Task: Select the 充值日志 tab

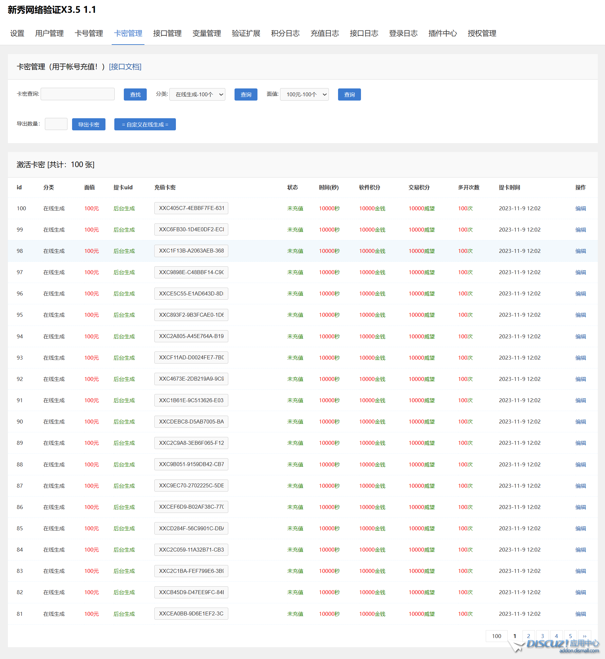Action: tap(325, 33)
